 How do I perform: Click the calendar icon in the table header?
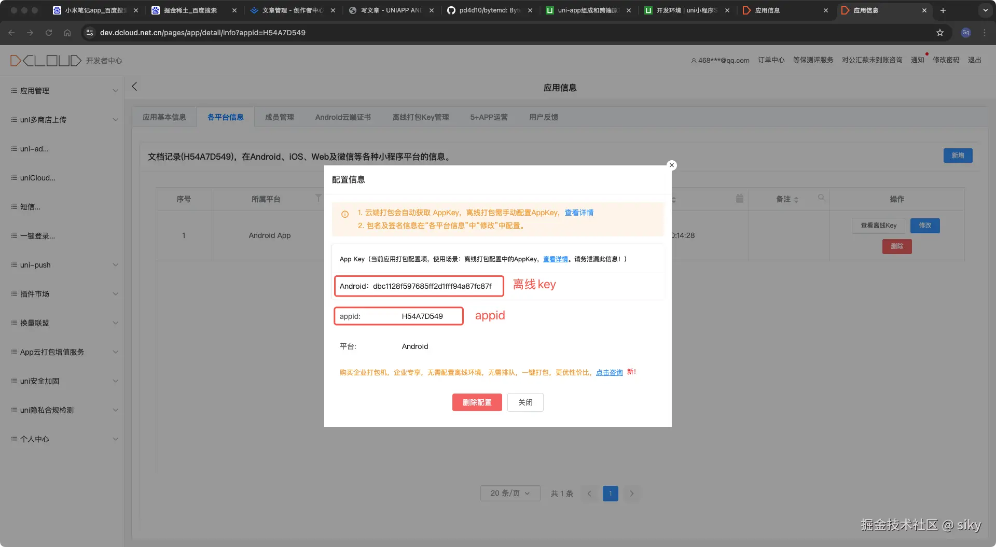[740, 198]
